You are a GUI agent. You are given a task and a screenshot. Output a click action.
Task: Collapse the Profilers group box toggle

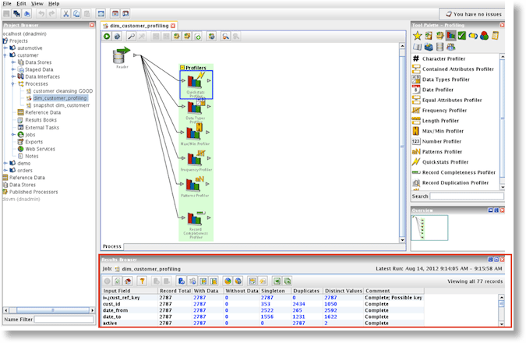click(x=182, y=68)
